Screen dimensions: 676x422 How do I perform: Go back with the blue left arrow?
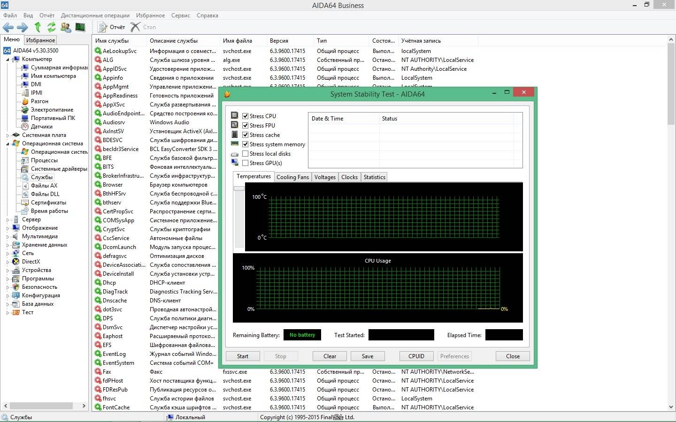point(8,27)
